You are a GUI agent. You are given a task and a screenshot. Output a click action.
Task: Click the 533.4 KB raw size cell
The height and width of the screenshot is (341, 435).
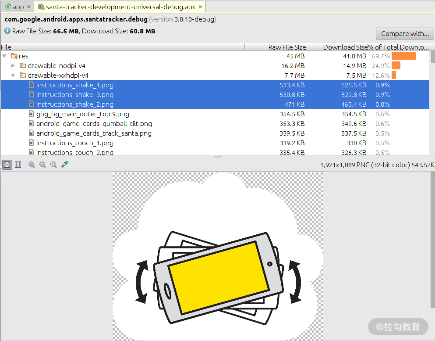coord(292,85)
